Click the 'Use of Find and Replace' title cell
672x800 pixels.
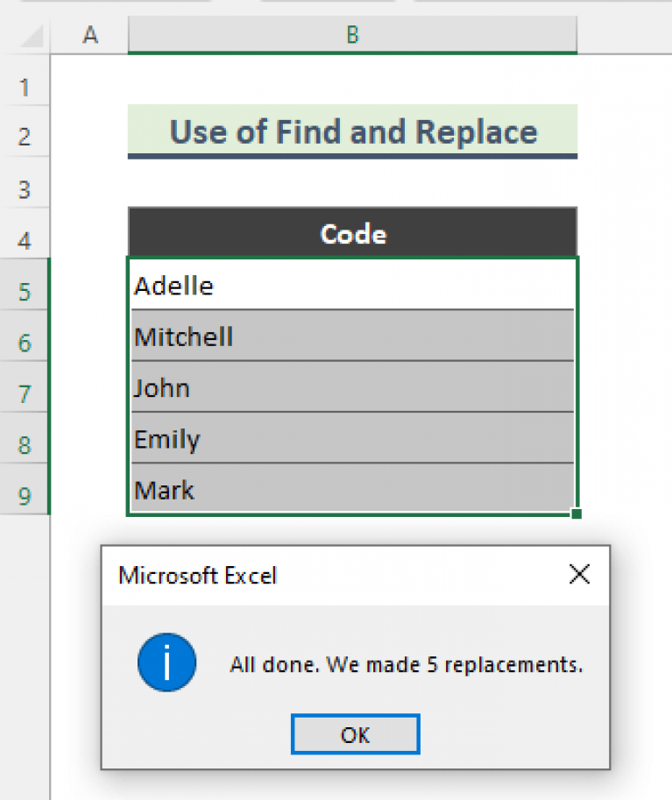352,131
